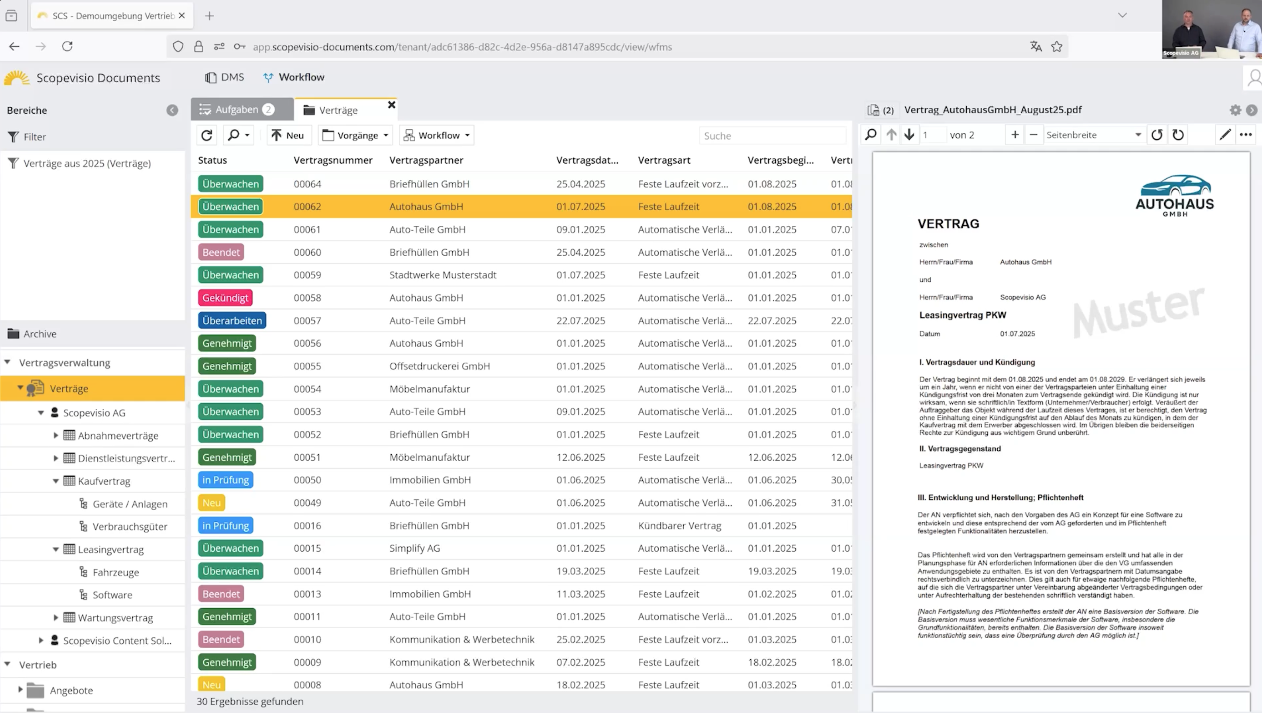Open the Workflow top menu
Screen dimensions: 1262x713
coord(294,77)
